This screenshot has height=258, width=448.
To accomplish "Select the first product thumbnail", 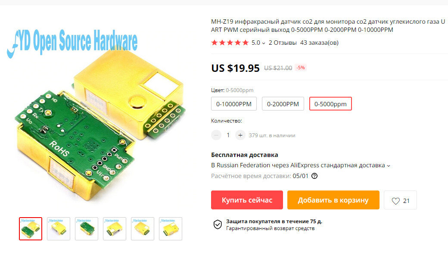I will tap(31, 229).
